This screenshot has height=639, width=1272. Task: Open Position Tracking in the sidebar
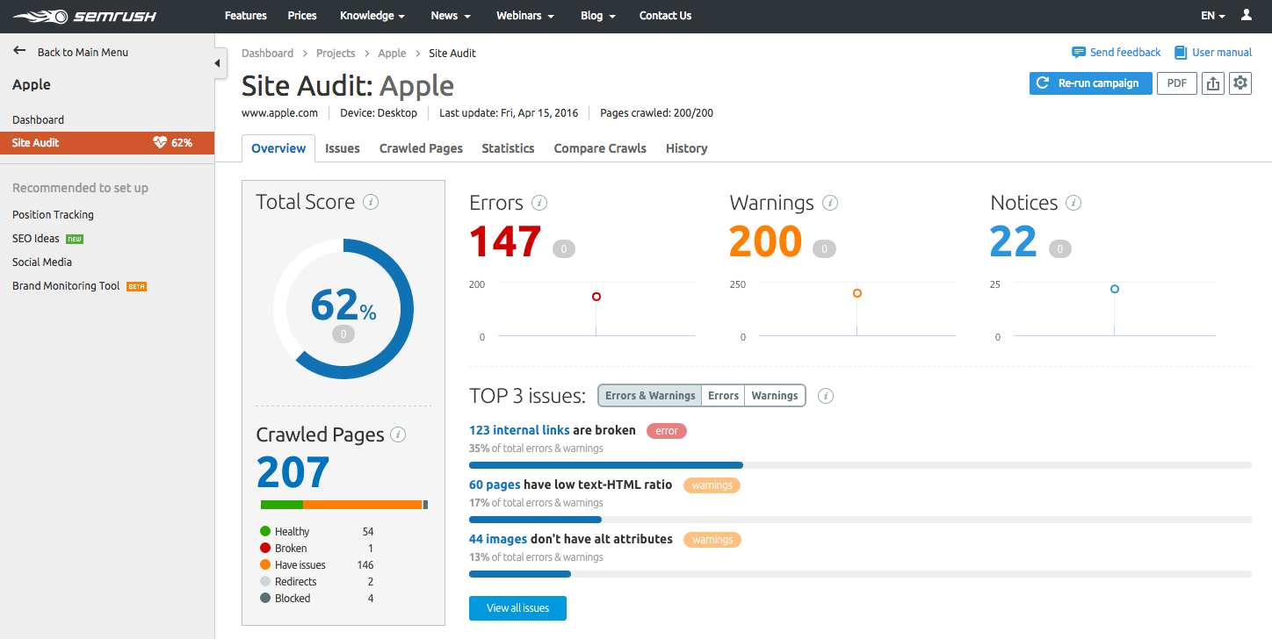(53, 214)
